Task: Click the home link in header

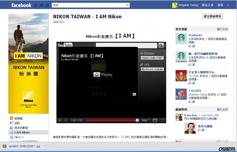Action: 220,5
